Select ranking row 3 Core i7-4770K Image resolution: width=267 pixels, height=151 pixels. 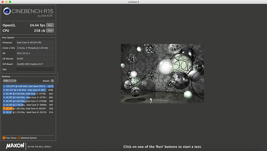pos(28,94)
